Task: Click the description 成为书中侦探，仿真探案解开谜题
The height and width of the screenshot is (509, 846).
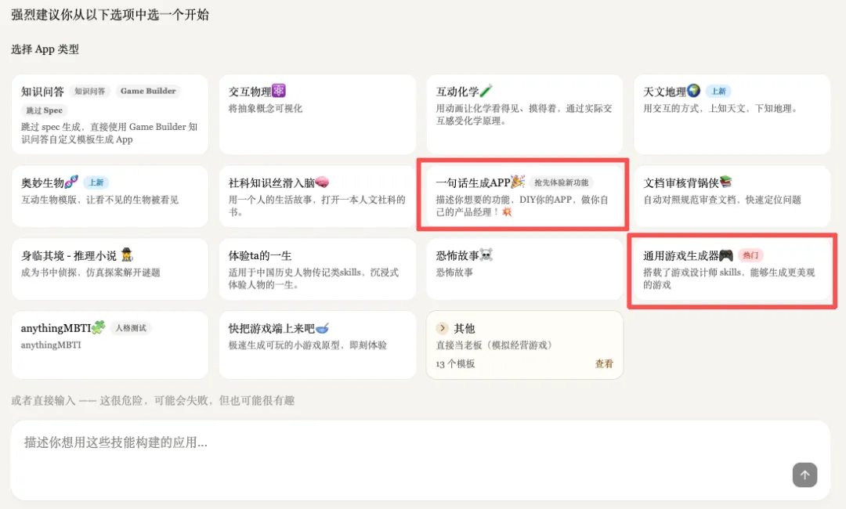Action: point(91,273)
